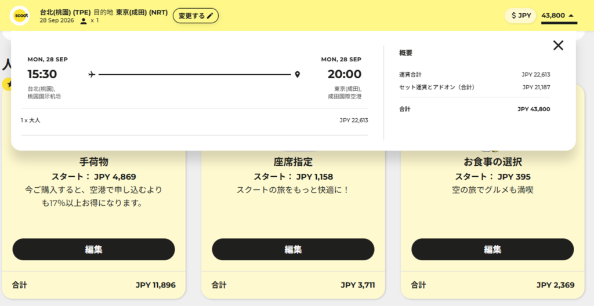
Task: Close the flight summary popup
Action: pyautogui.click(x=558, y=46)
